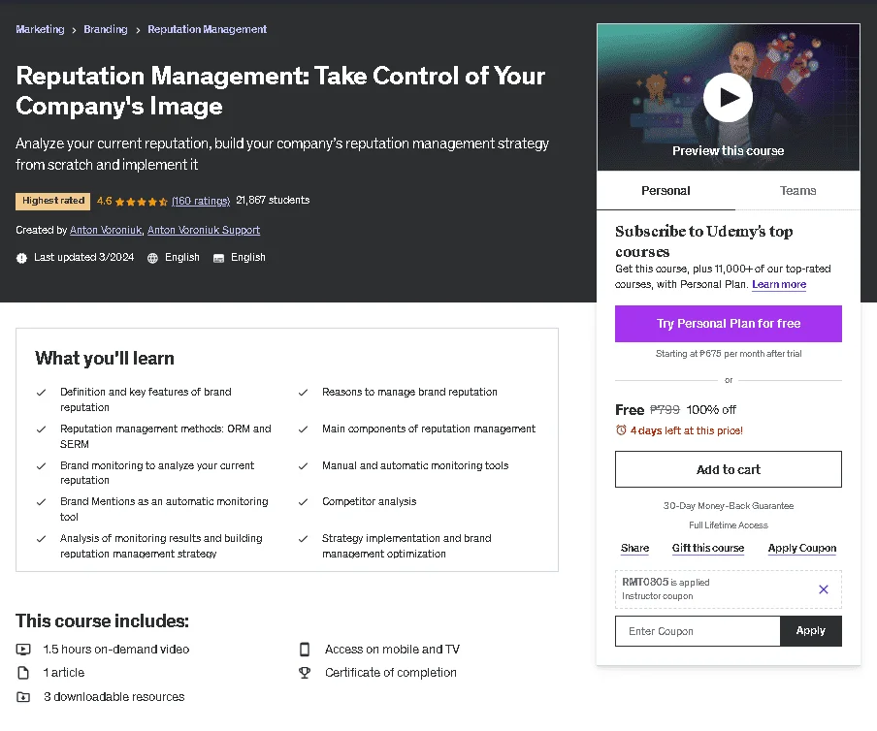Screen dimensions: 877x731
Task: Click the checkmark beside Definition and key features
Action: coord(41,393)
